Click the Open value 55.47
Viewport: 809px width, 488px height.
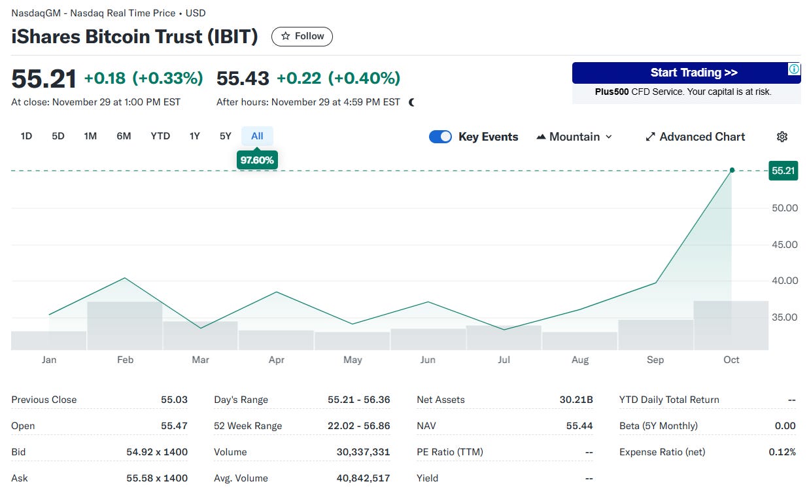(174, 426)
